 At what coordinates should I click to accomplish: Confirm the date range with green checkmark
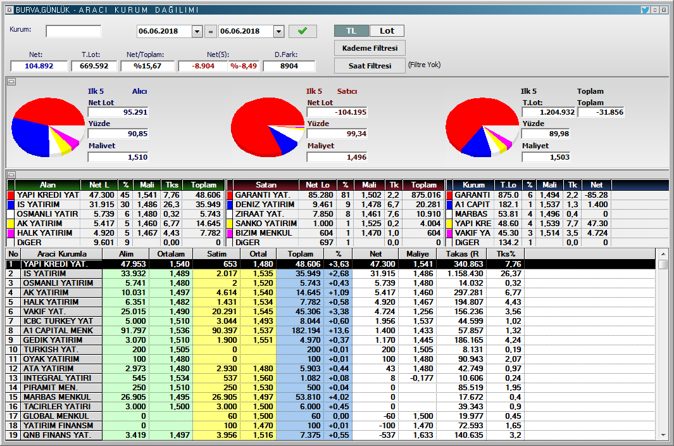(x=303, y=31)
